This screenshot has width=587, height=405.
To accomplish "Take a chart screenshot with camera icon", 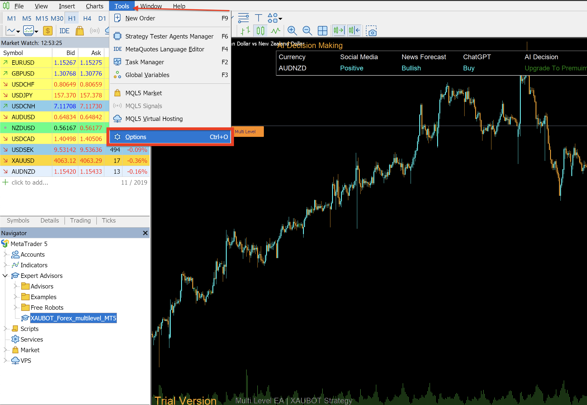I will [371, 31].
